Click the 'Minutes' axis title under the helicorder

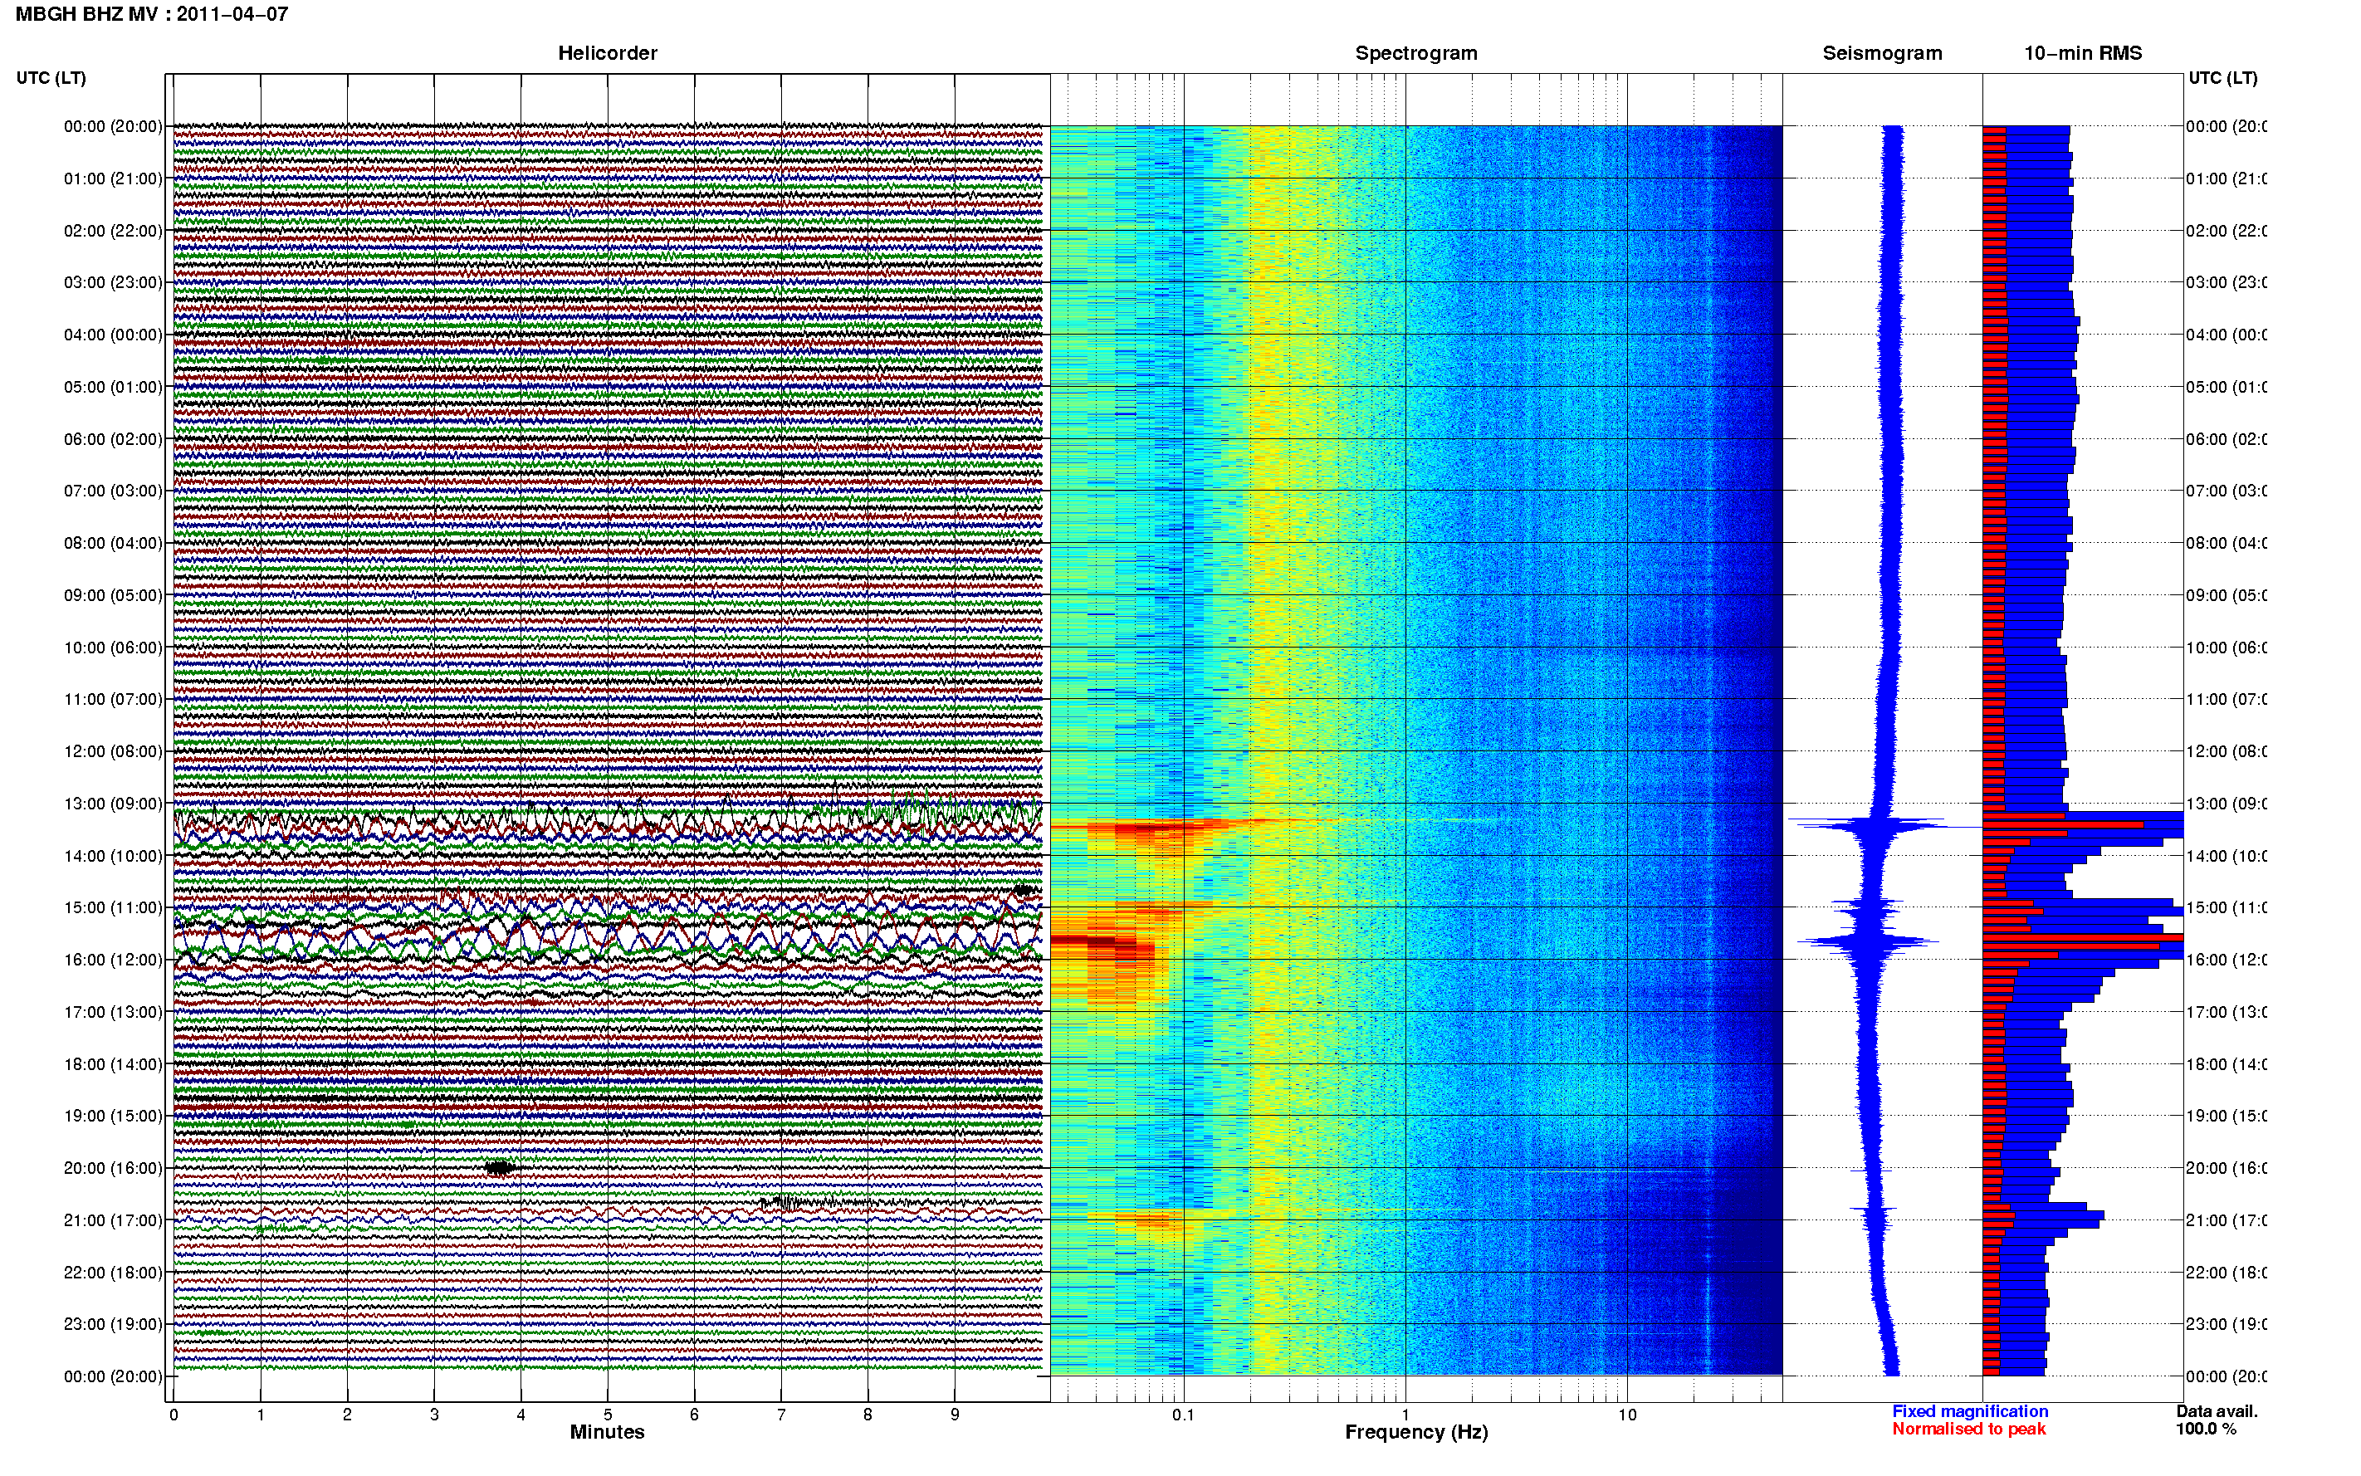click(x=607, y=1432)
